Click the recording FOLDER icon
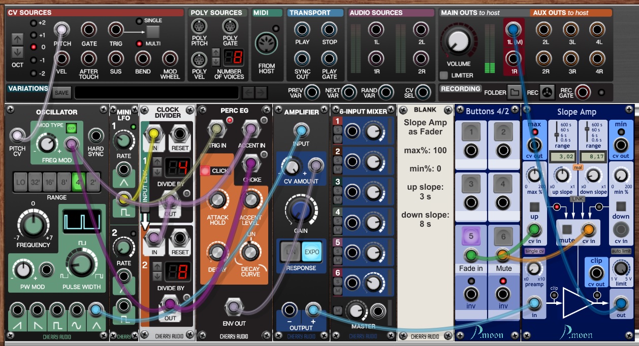 515,92
